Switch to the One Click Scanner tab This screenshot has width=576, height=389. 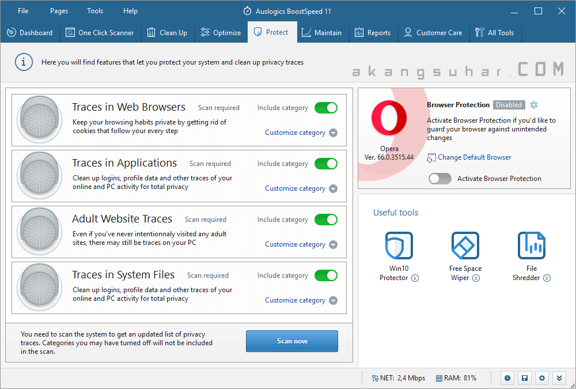[x=100, y=32]
